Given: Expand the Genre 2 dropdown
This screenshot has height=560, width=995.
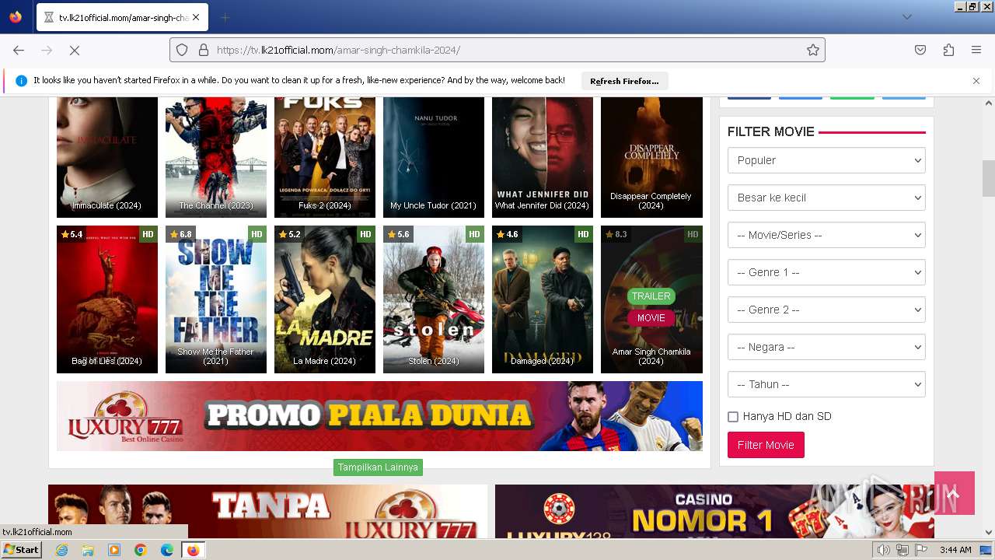Looking at the screenshot, I should 826,310.
